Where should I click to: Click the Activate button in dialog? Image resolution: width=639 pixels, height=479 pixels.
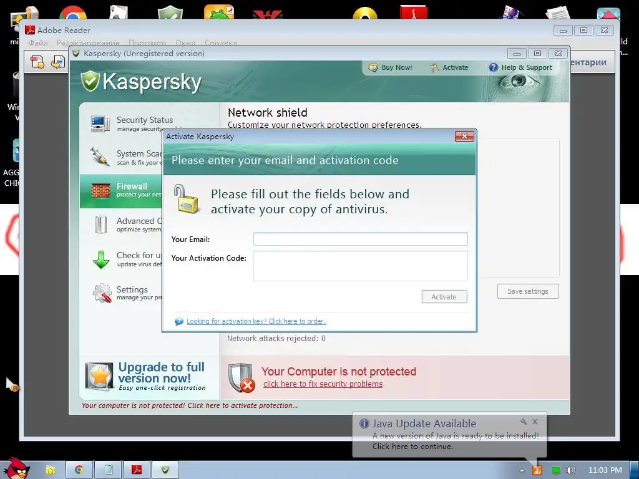click(x=444, y=297)
